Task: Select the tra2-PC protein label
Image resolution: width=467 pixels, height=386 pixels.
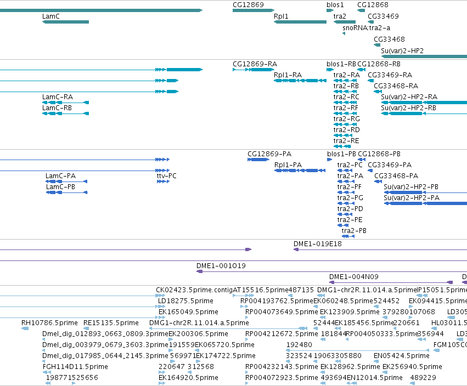Action: (x=350, y=165)
